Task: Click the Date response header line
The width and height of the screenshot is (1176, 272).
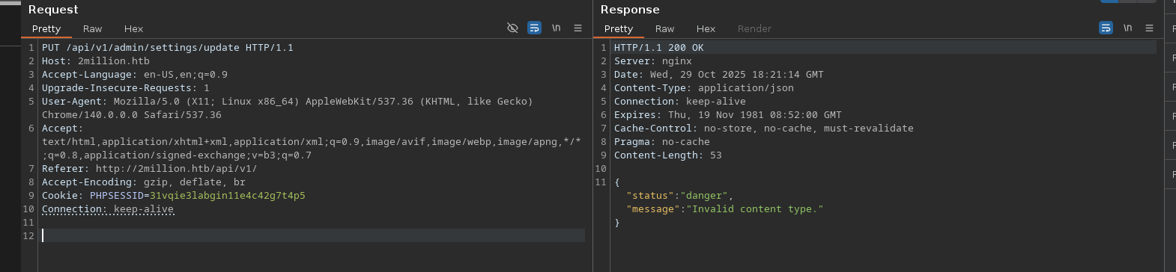Action: point(719,74)
